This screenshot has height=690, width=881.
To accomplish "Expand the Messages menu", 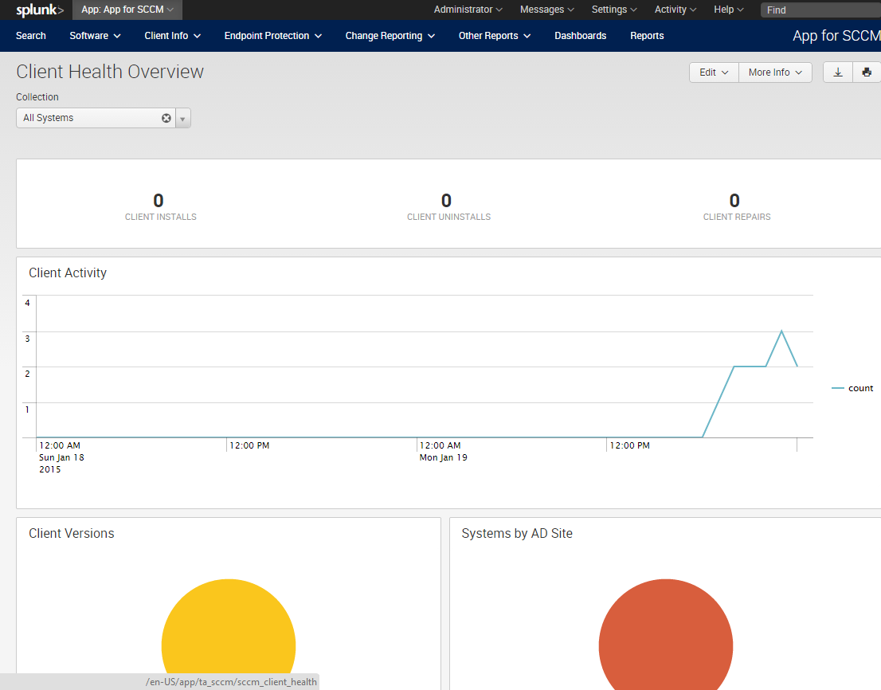I will pos(546,10).
